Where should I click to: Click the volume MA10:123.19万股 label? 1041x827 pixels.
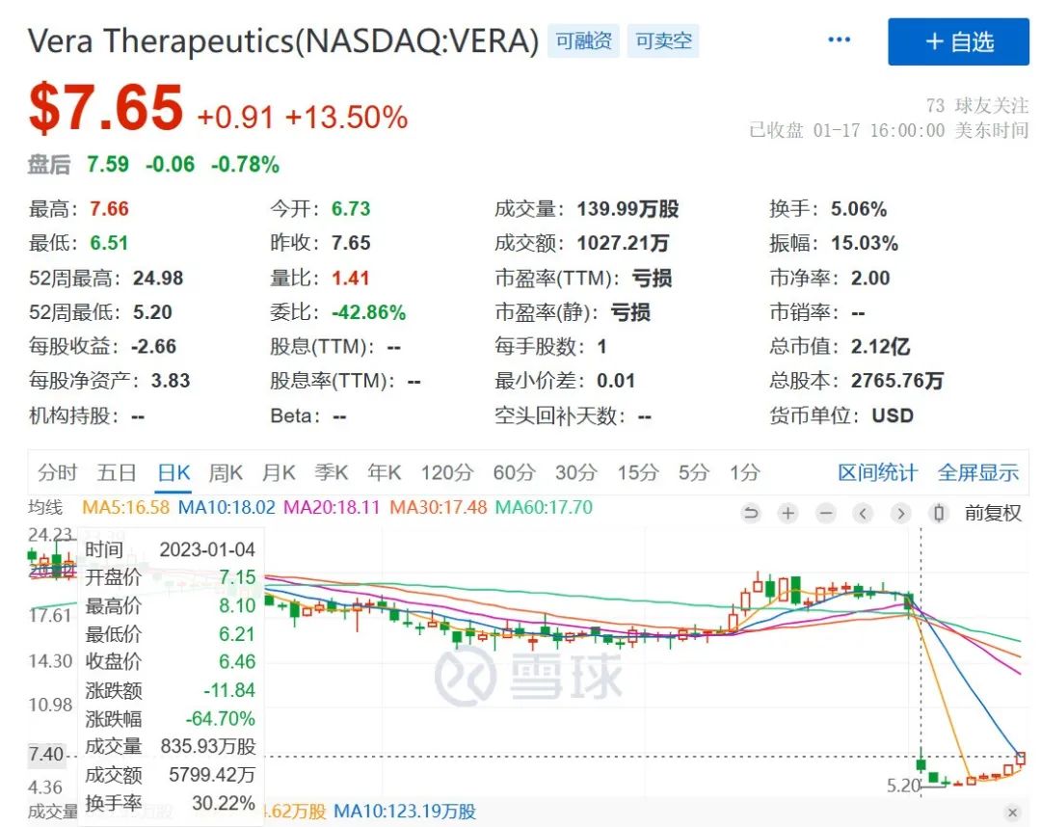pyautogui.click(x=405, y=812)
